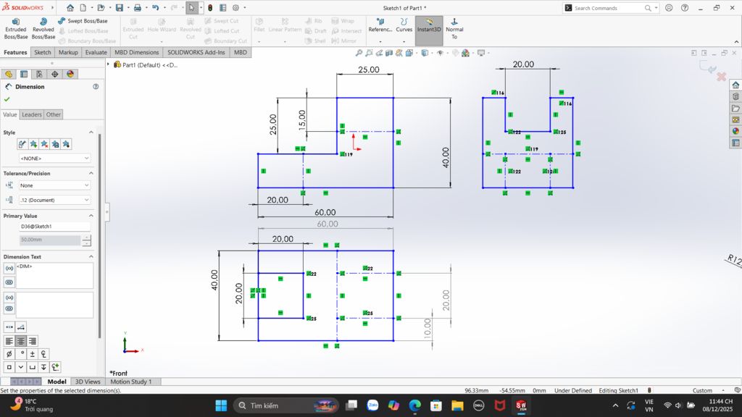
Task: Select right justify for dimension text
Action: pos(32,341)
